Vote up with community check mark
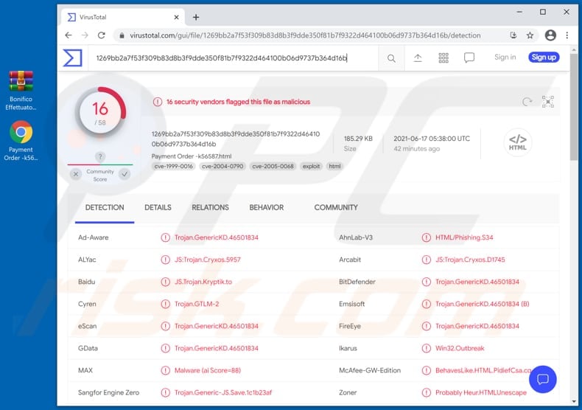The height and width of the screenshot is (410, 582). pyautogui.click(x=125, y=174)
